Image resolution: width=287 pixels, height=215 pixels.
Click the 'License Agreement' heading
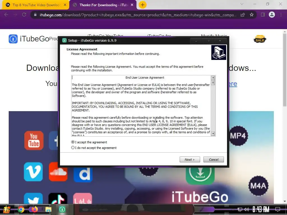coord(82,49)
